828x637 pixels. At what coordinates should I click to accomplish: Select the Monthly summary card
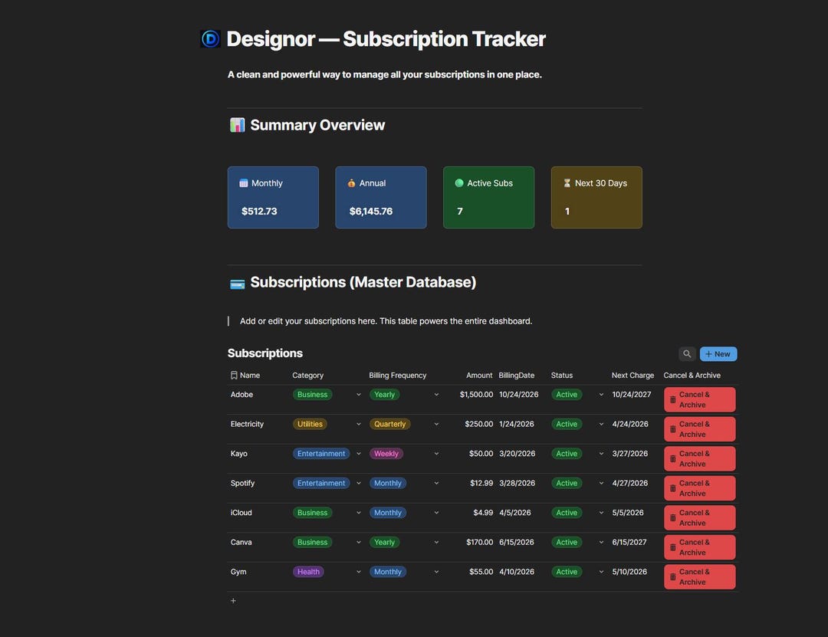click(273, 198)
